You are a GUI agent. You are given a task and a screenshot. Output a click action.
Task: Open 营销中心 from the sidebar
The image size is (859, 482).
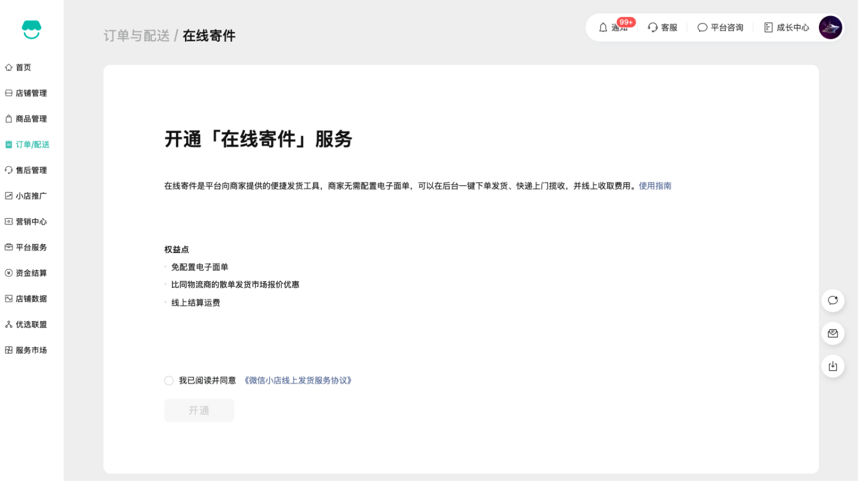pyautogui.click(x=31, y=222)
